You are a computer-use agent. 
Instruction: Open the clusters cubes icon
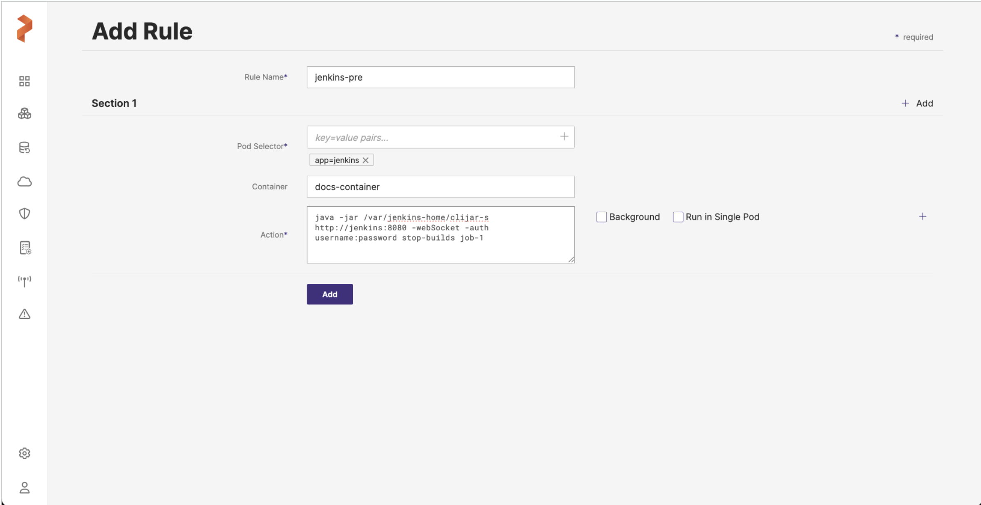pos(24,114)
